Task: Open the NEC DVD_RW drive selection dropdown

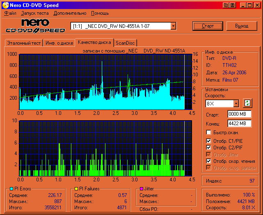Action: (x=174, y=26)
